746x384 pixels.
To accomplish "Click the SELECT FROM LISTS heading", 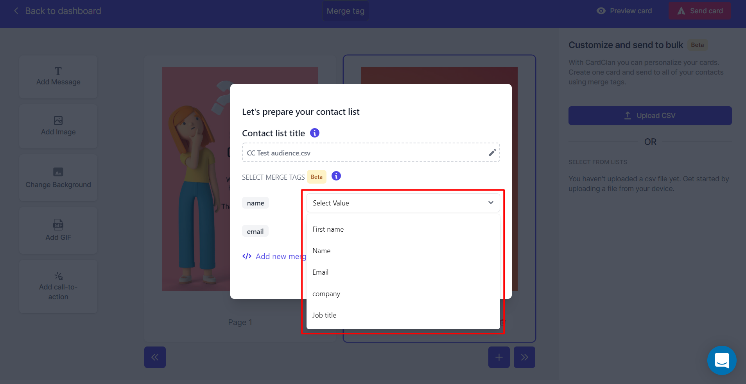I will coord(597,162).
